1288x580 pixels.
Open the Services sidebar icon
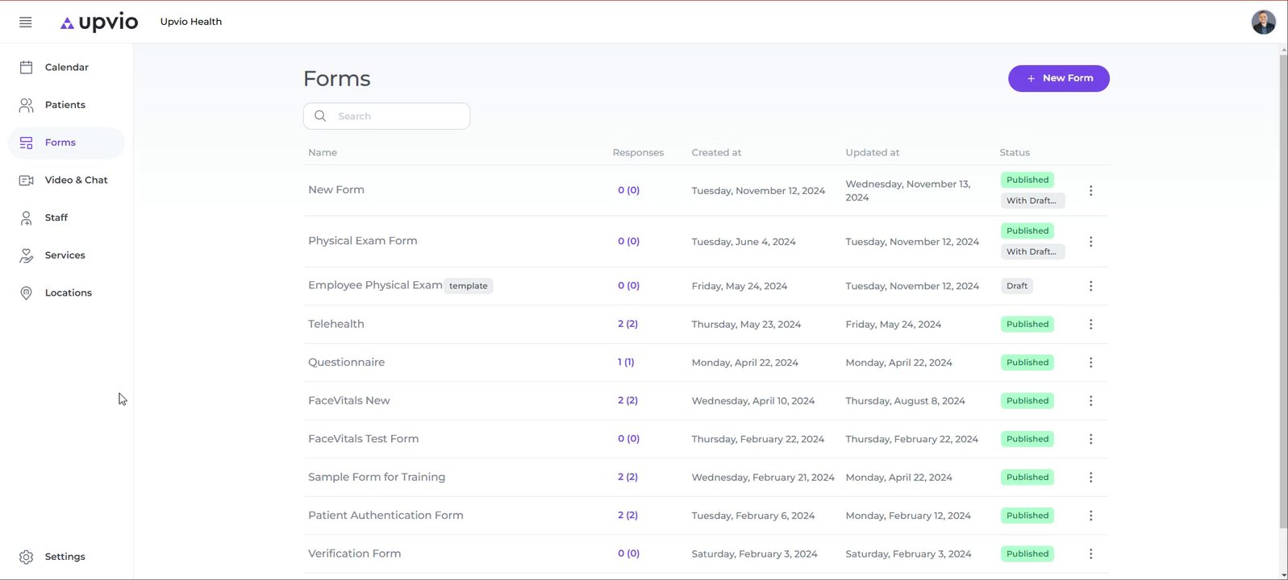click(26, 255)
